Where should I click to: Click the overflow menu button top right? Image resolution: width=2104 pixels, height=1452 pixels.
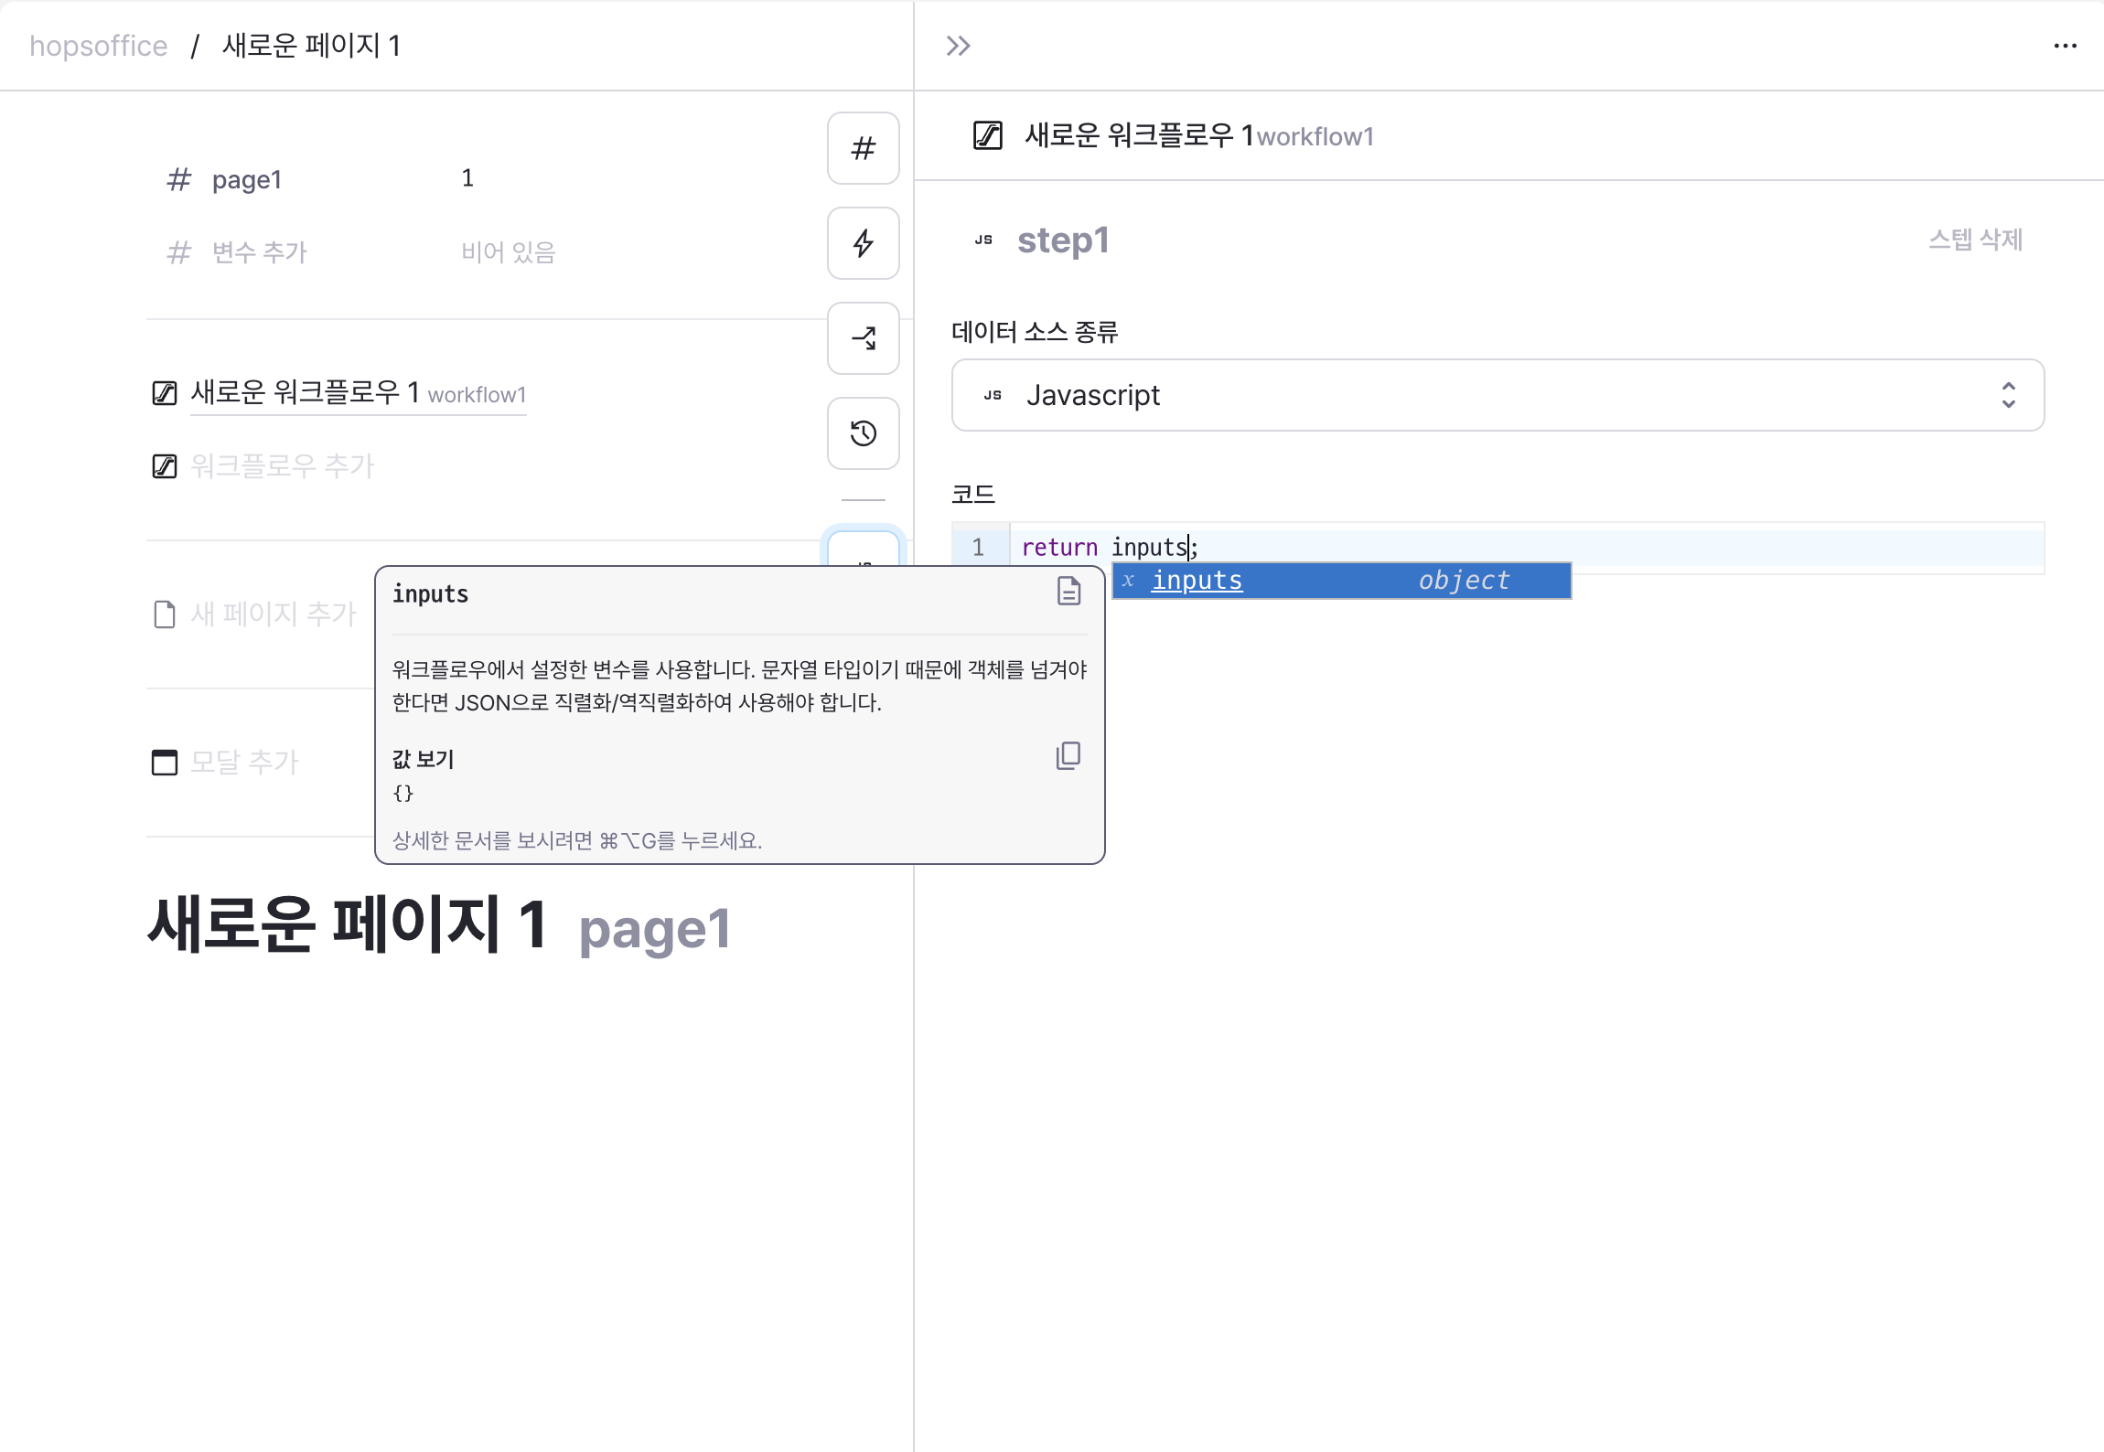[2066, 45]
